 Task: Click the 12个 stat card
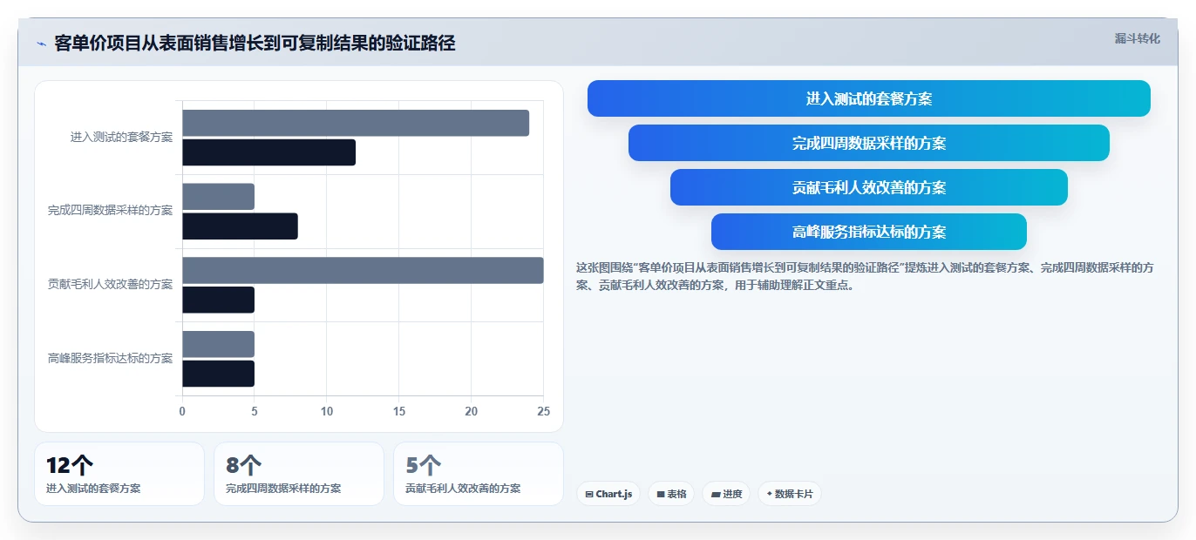(119, 474)
